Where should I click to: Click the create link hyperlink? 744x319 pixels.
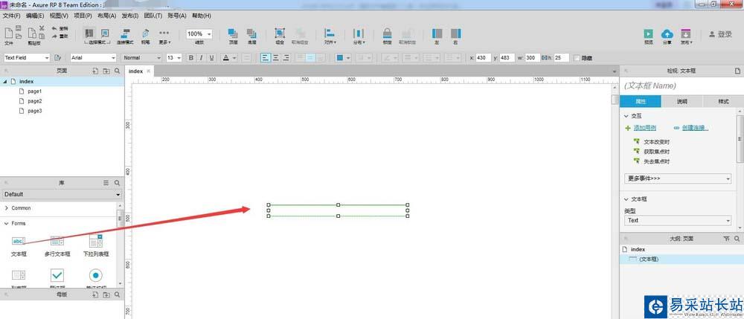click(x=695, y=128)
